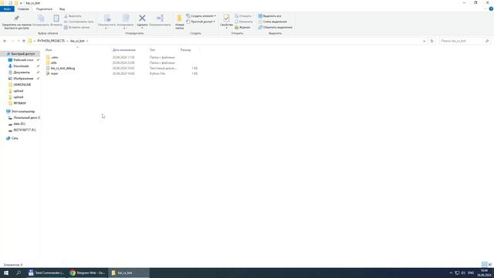The width and height of the screenshot is (494, 278).
Task: Sort by the Имя column header
Action: [x=49, y=50]
